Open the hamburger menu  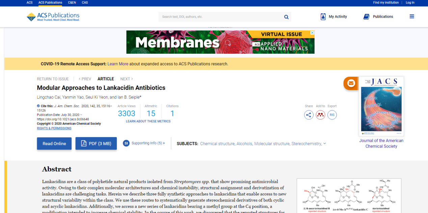(412, 17)
